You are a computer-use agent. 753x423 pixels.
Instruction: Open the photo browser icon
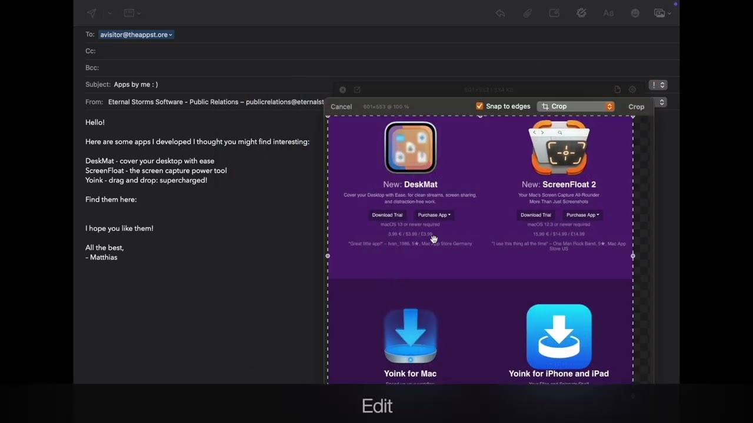(659, 13)
